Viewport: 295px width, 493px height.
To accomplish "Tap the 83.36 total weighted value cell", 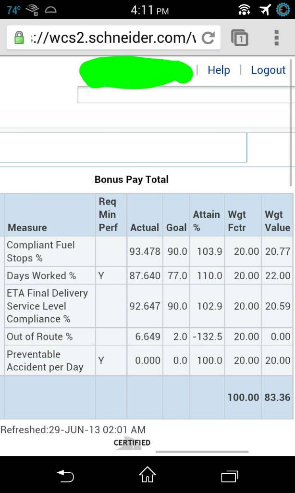I will (x=277, y=397).
